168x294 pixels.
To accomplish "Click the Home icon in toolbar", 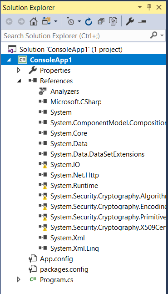I will [x=34, y=21].
